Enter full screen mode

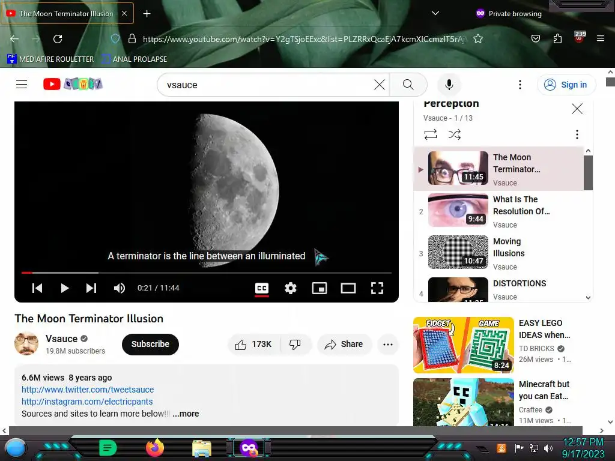(x=377, y=288)
